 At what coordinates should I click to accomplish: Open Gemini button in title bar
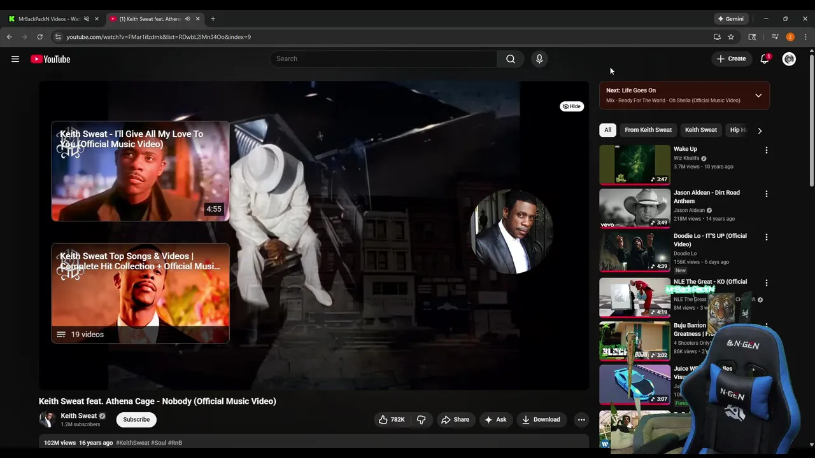click(x=731, y=19)
